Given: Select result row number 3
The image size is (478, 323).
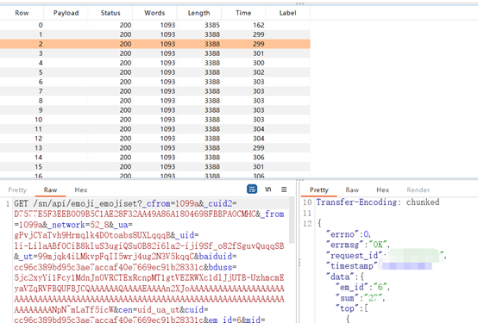Looking at the screenshot, I should pyautogui.click(x=155, y=53).
